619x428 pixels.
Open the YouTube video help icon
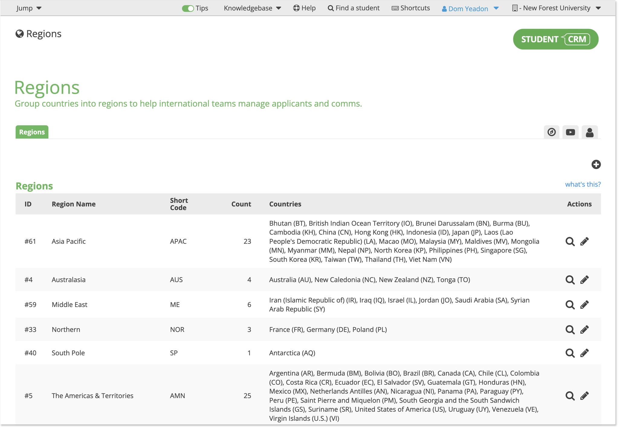pyautogui.click(x=570, y=132)
